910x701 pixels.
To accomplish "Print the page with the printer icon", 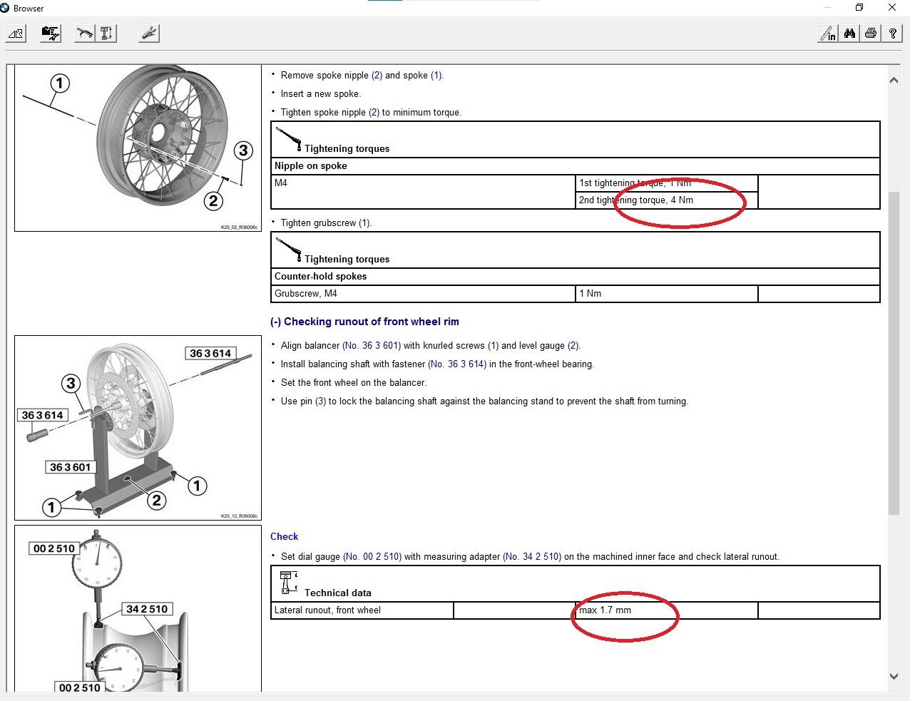I will coord(871,34).
